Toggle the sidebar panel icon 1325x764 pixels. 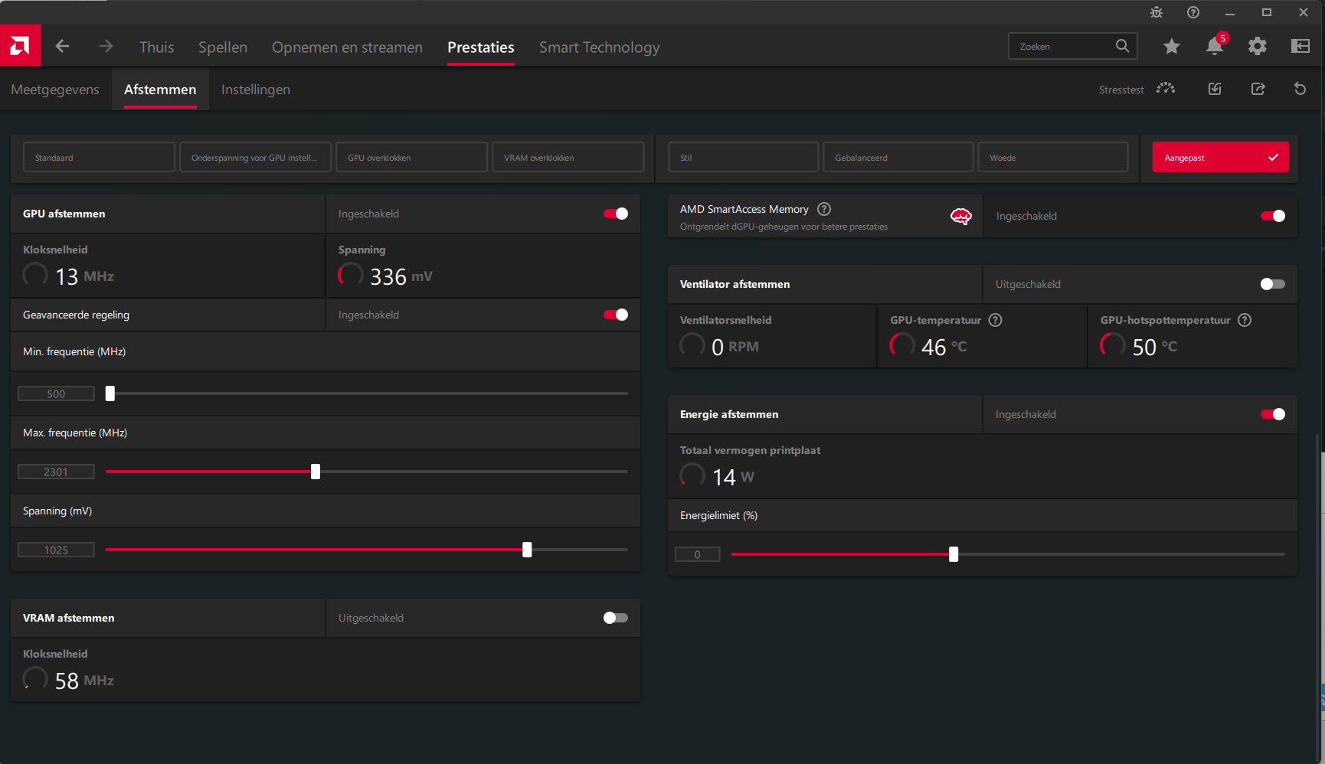pyautogui.click(x=1300, y=46)
